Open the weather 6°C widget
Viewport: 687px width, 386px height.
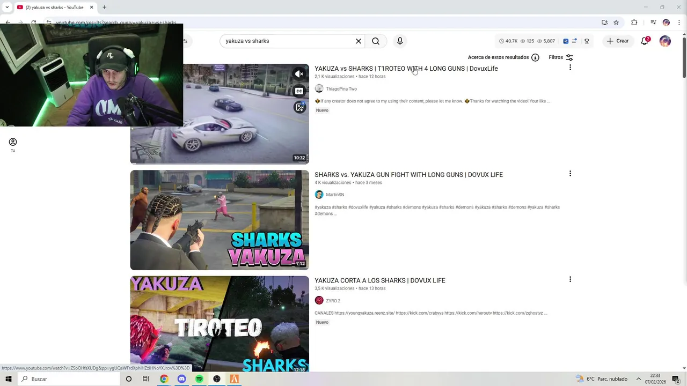coord(602,379)
